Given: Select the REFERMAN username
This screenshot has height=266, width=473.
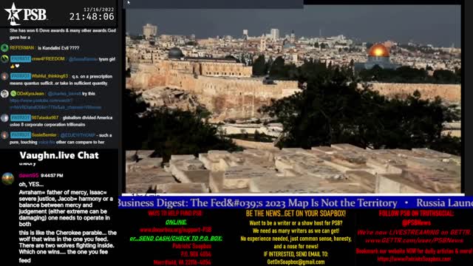Looking at the screenshot, I should coord(21,48).
